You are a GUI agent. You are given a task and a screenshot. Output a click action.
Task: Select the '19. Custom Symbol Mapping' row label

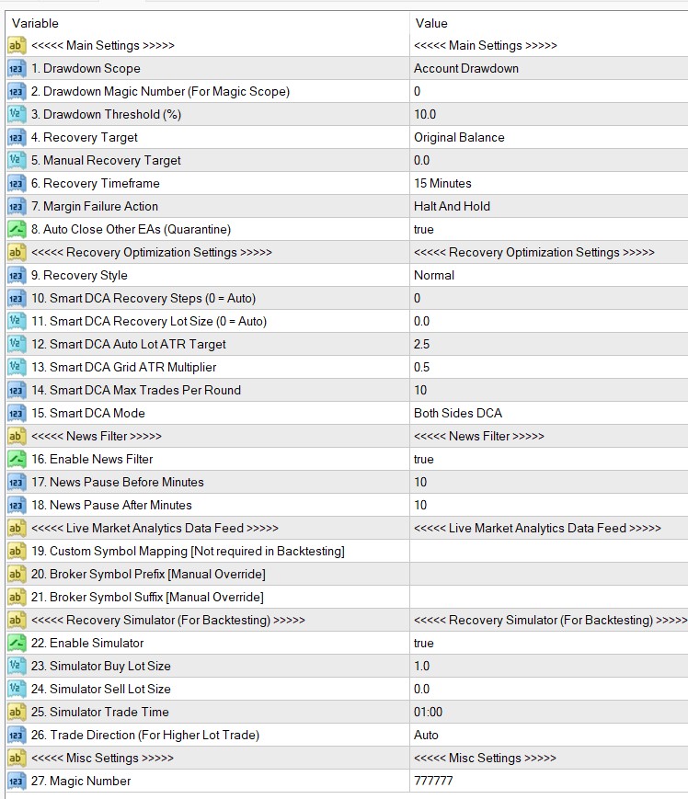pyautogui.click(x=188, y=552)
